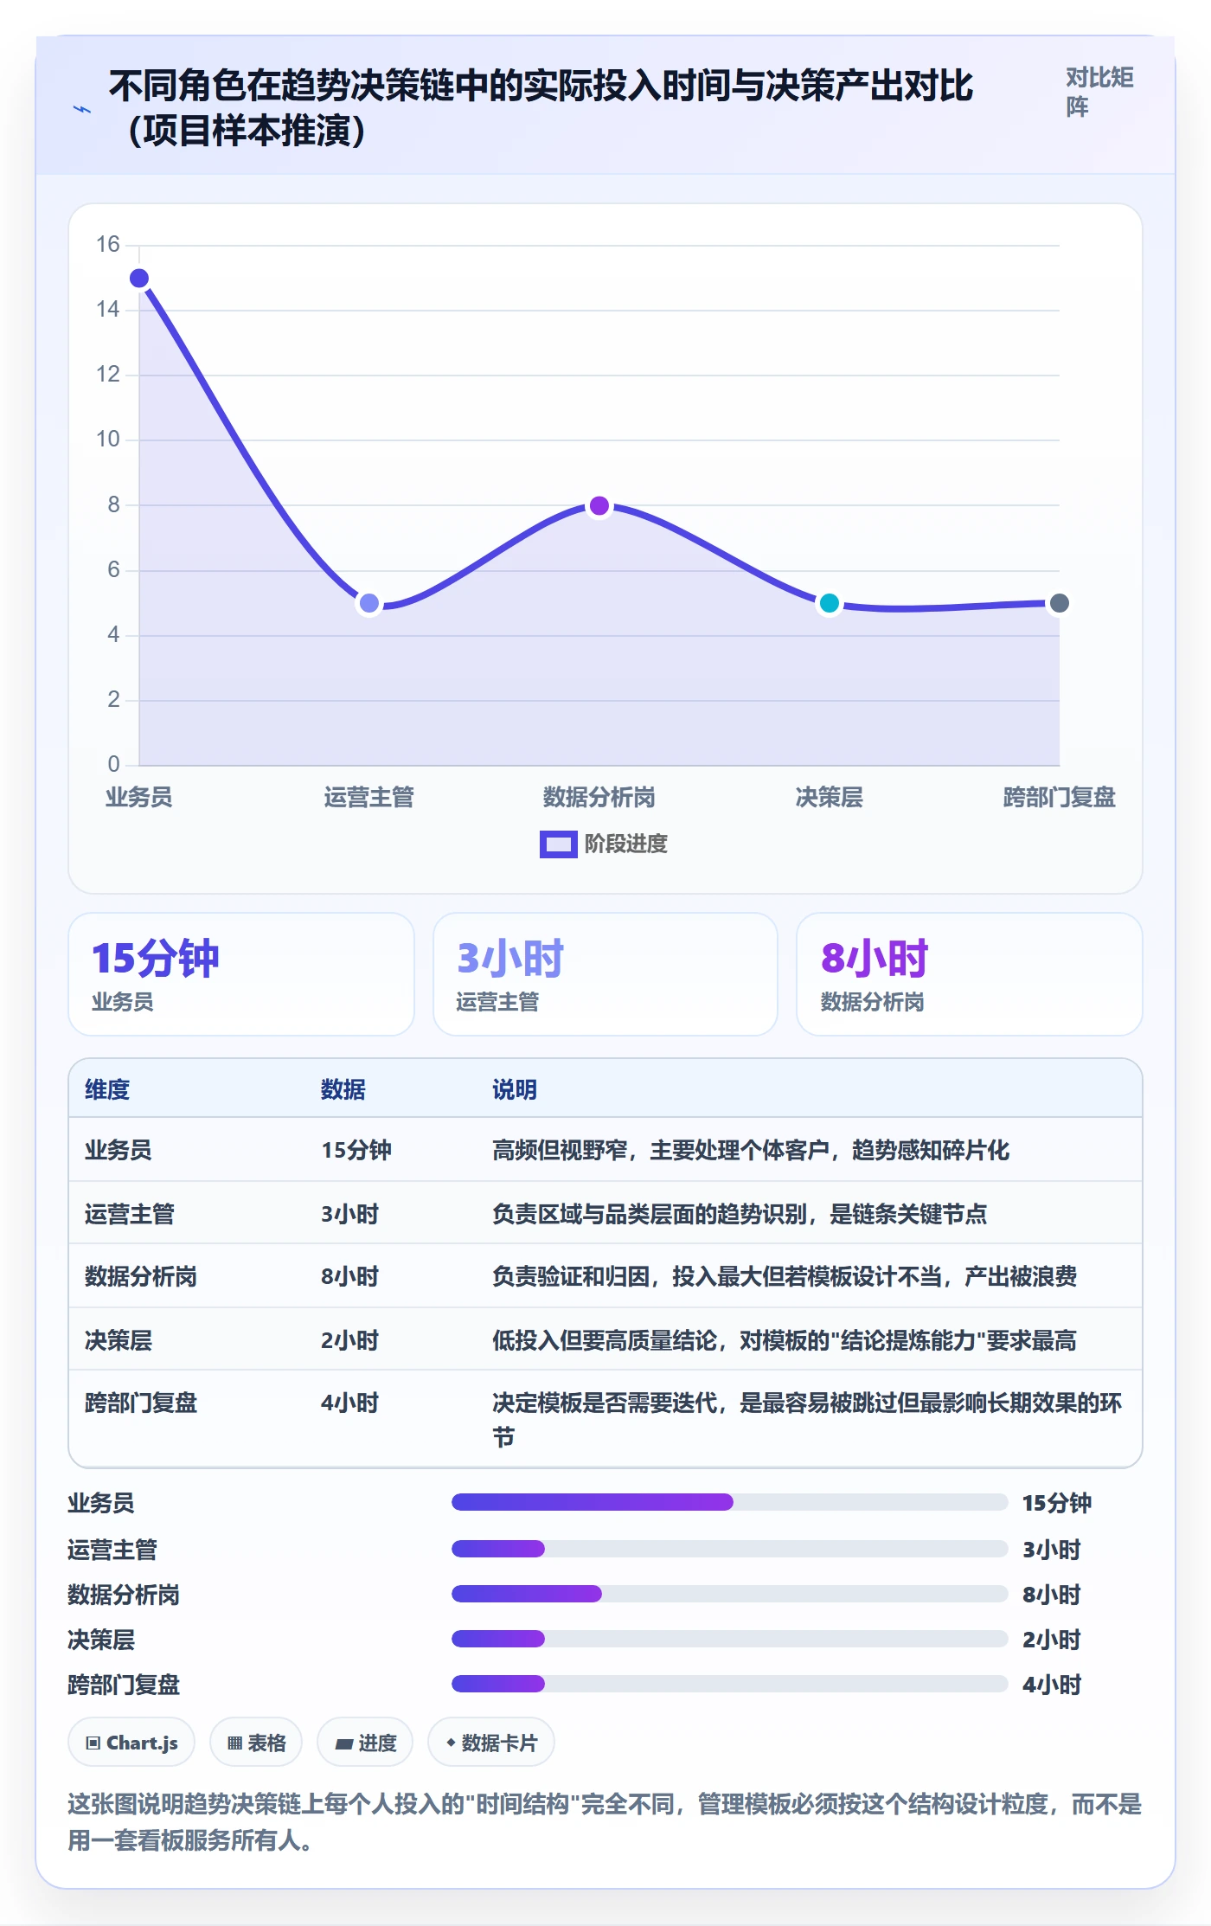Select the Chart.js tag chip
1211x1926 pixels.
[131, 1743]
